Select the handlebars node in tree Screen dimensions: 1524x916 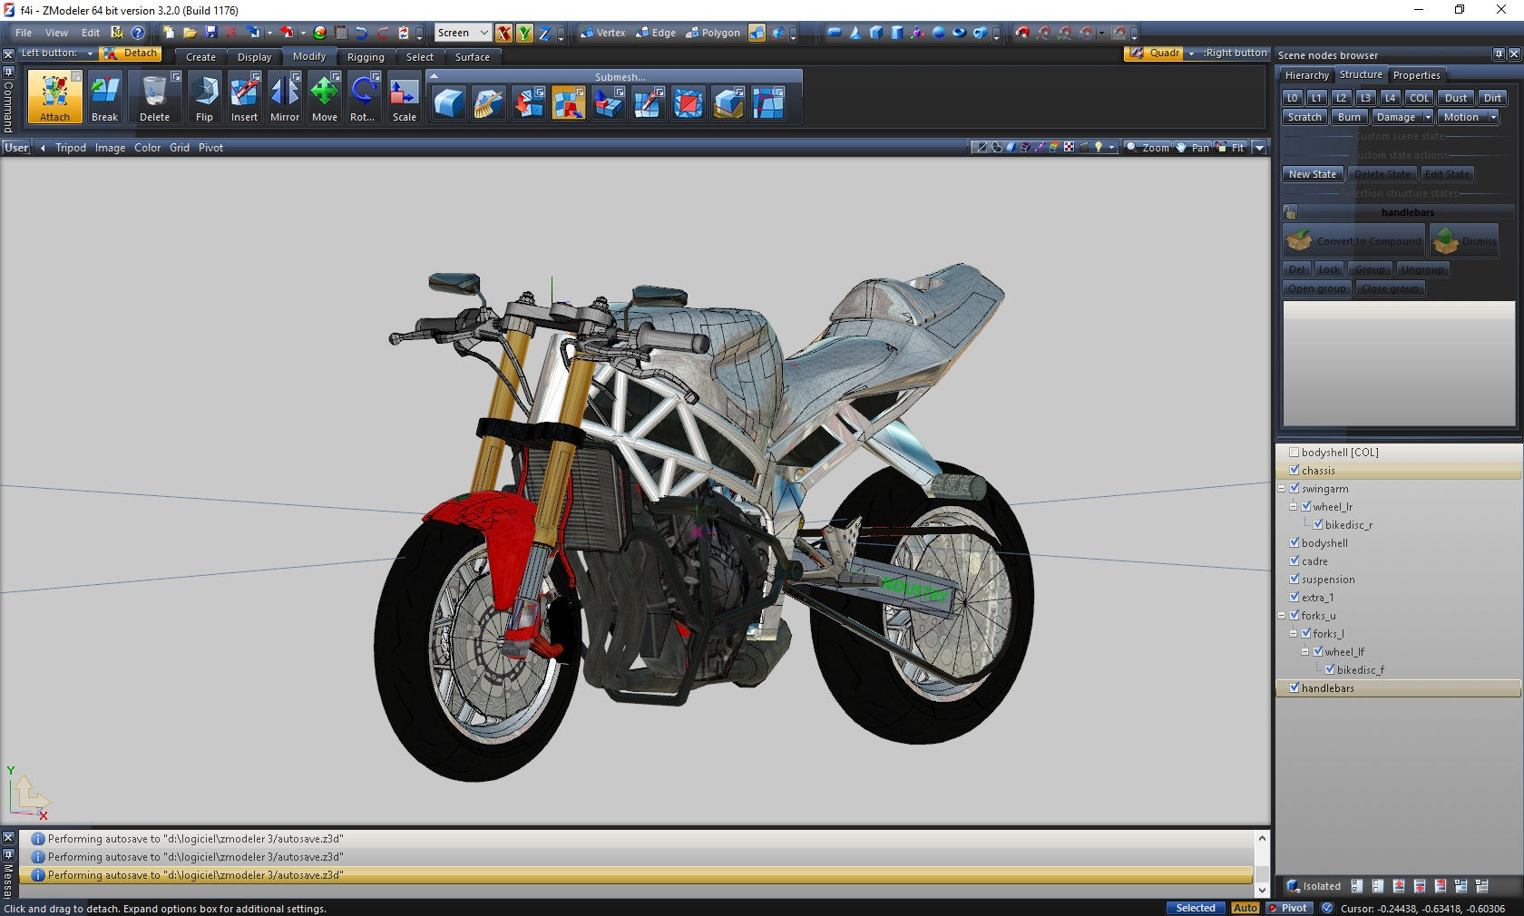point(1327,688)
